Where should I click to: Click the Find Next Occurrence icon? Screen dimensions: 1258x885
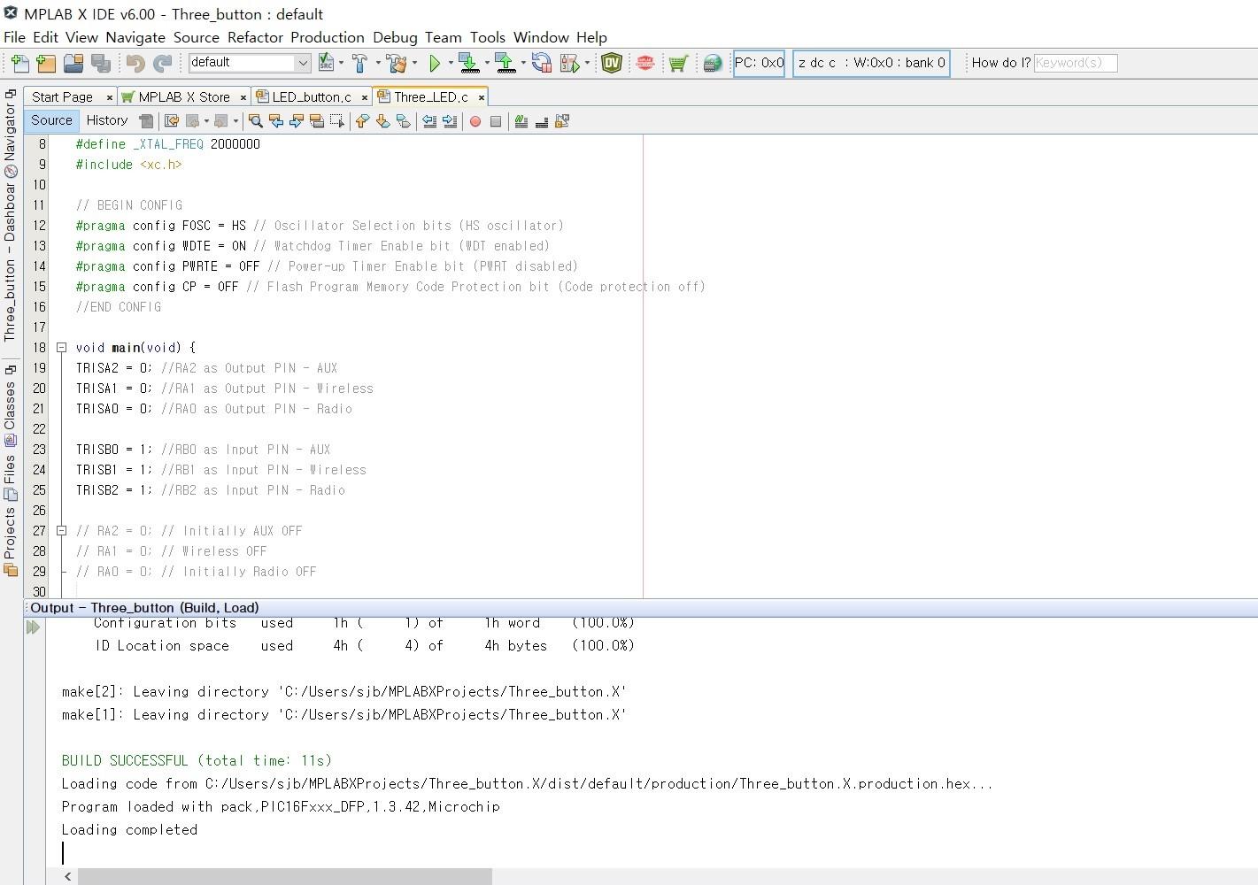click(296, 121)
